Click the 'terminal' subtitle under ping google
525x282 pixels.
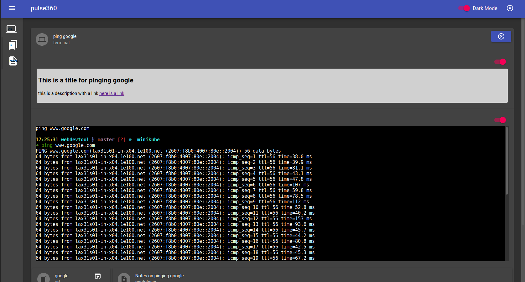[61, 43]
